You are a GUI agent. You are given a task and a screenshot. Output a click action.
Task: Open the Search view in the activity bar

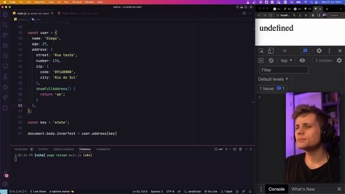pyautogui.click(x=5, y=25)
